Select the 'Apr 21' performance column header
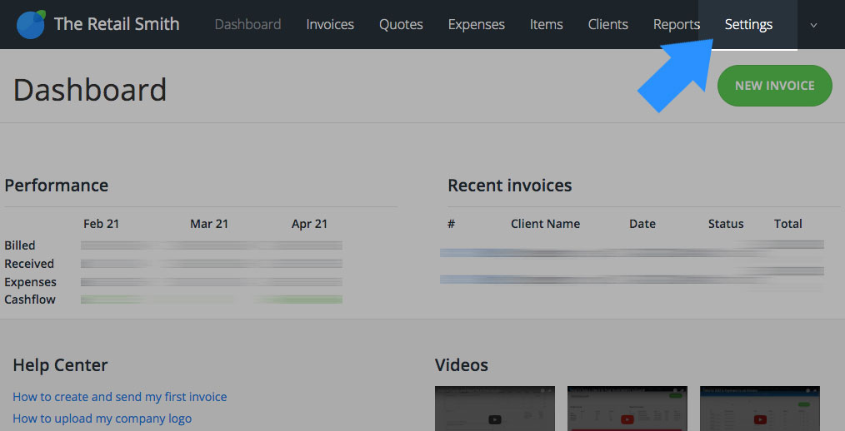 click(x=309, y=224)
